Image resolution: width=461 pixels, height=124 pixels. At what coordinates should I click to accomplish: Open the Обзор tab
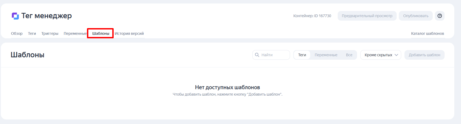point(17,33)
